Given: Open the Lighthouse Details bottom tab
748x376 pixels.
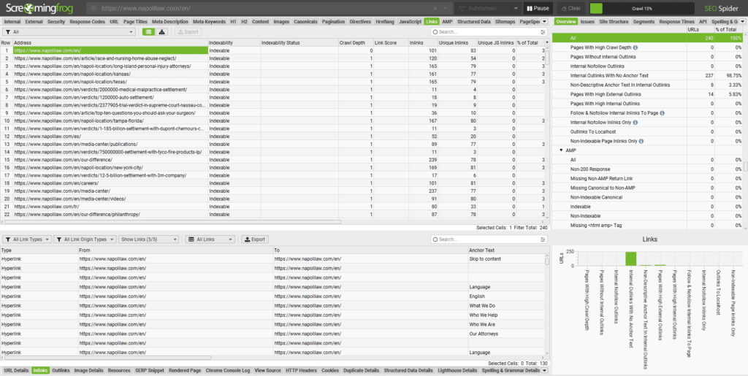Looking at the screenshot, I should coord(457,370).
